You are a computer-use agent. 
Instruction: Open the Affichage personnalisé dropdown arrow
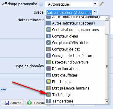point(95,4)
